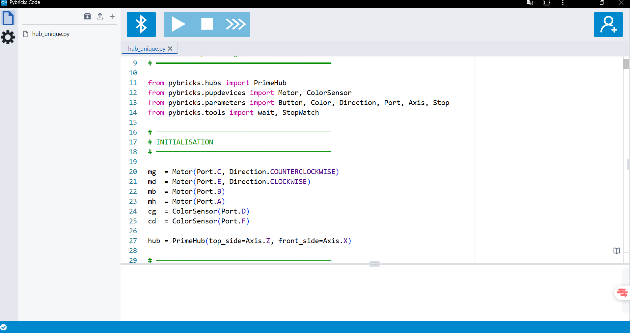Click the import file upload icon
630x333 pixels.
[100, 16]
